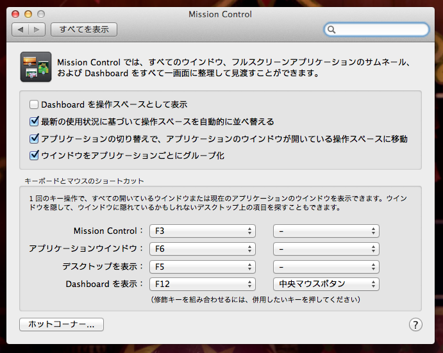Enable 'Dashboard を操作スペースとして表示' checkbox

tap(34, 104)
